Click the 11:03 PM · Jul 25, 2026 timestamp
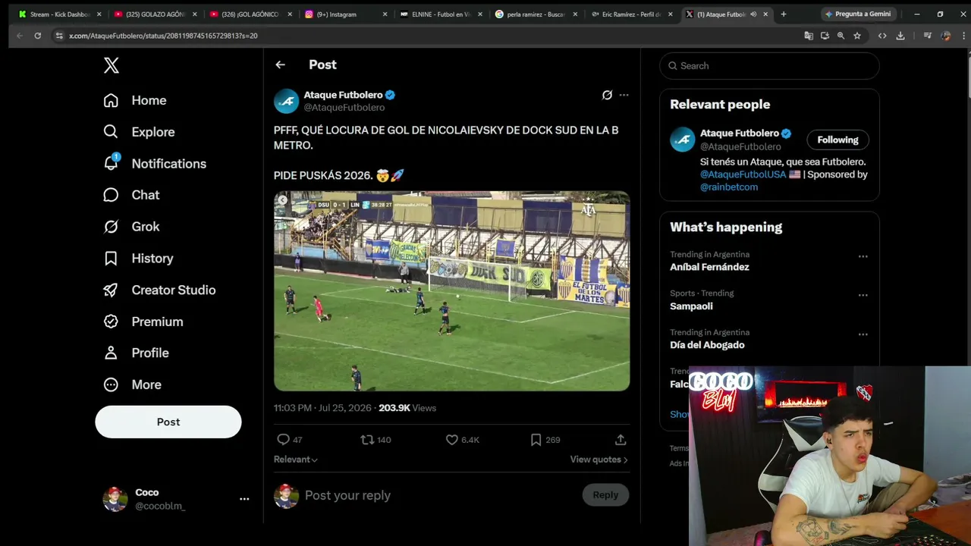Viewport: 971px width, 546px height. click(322, 408)
